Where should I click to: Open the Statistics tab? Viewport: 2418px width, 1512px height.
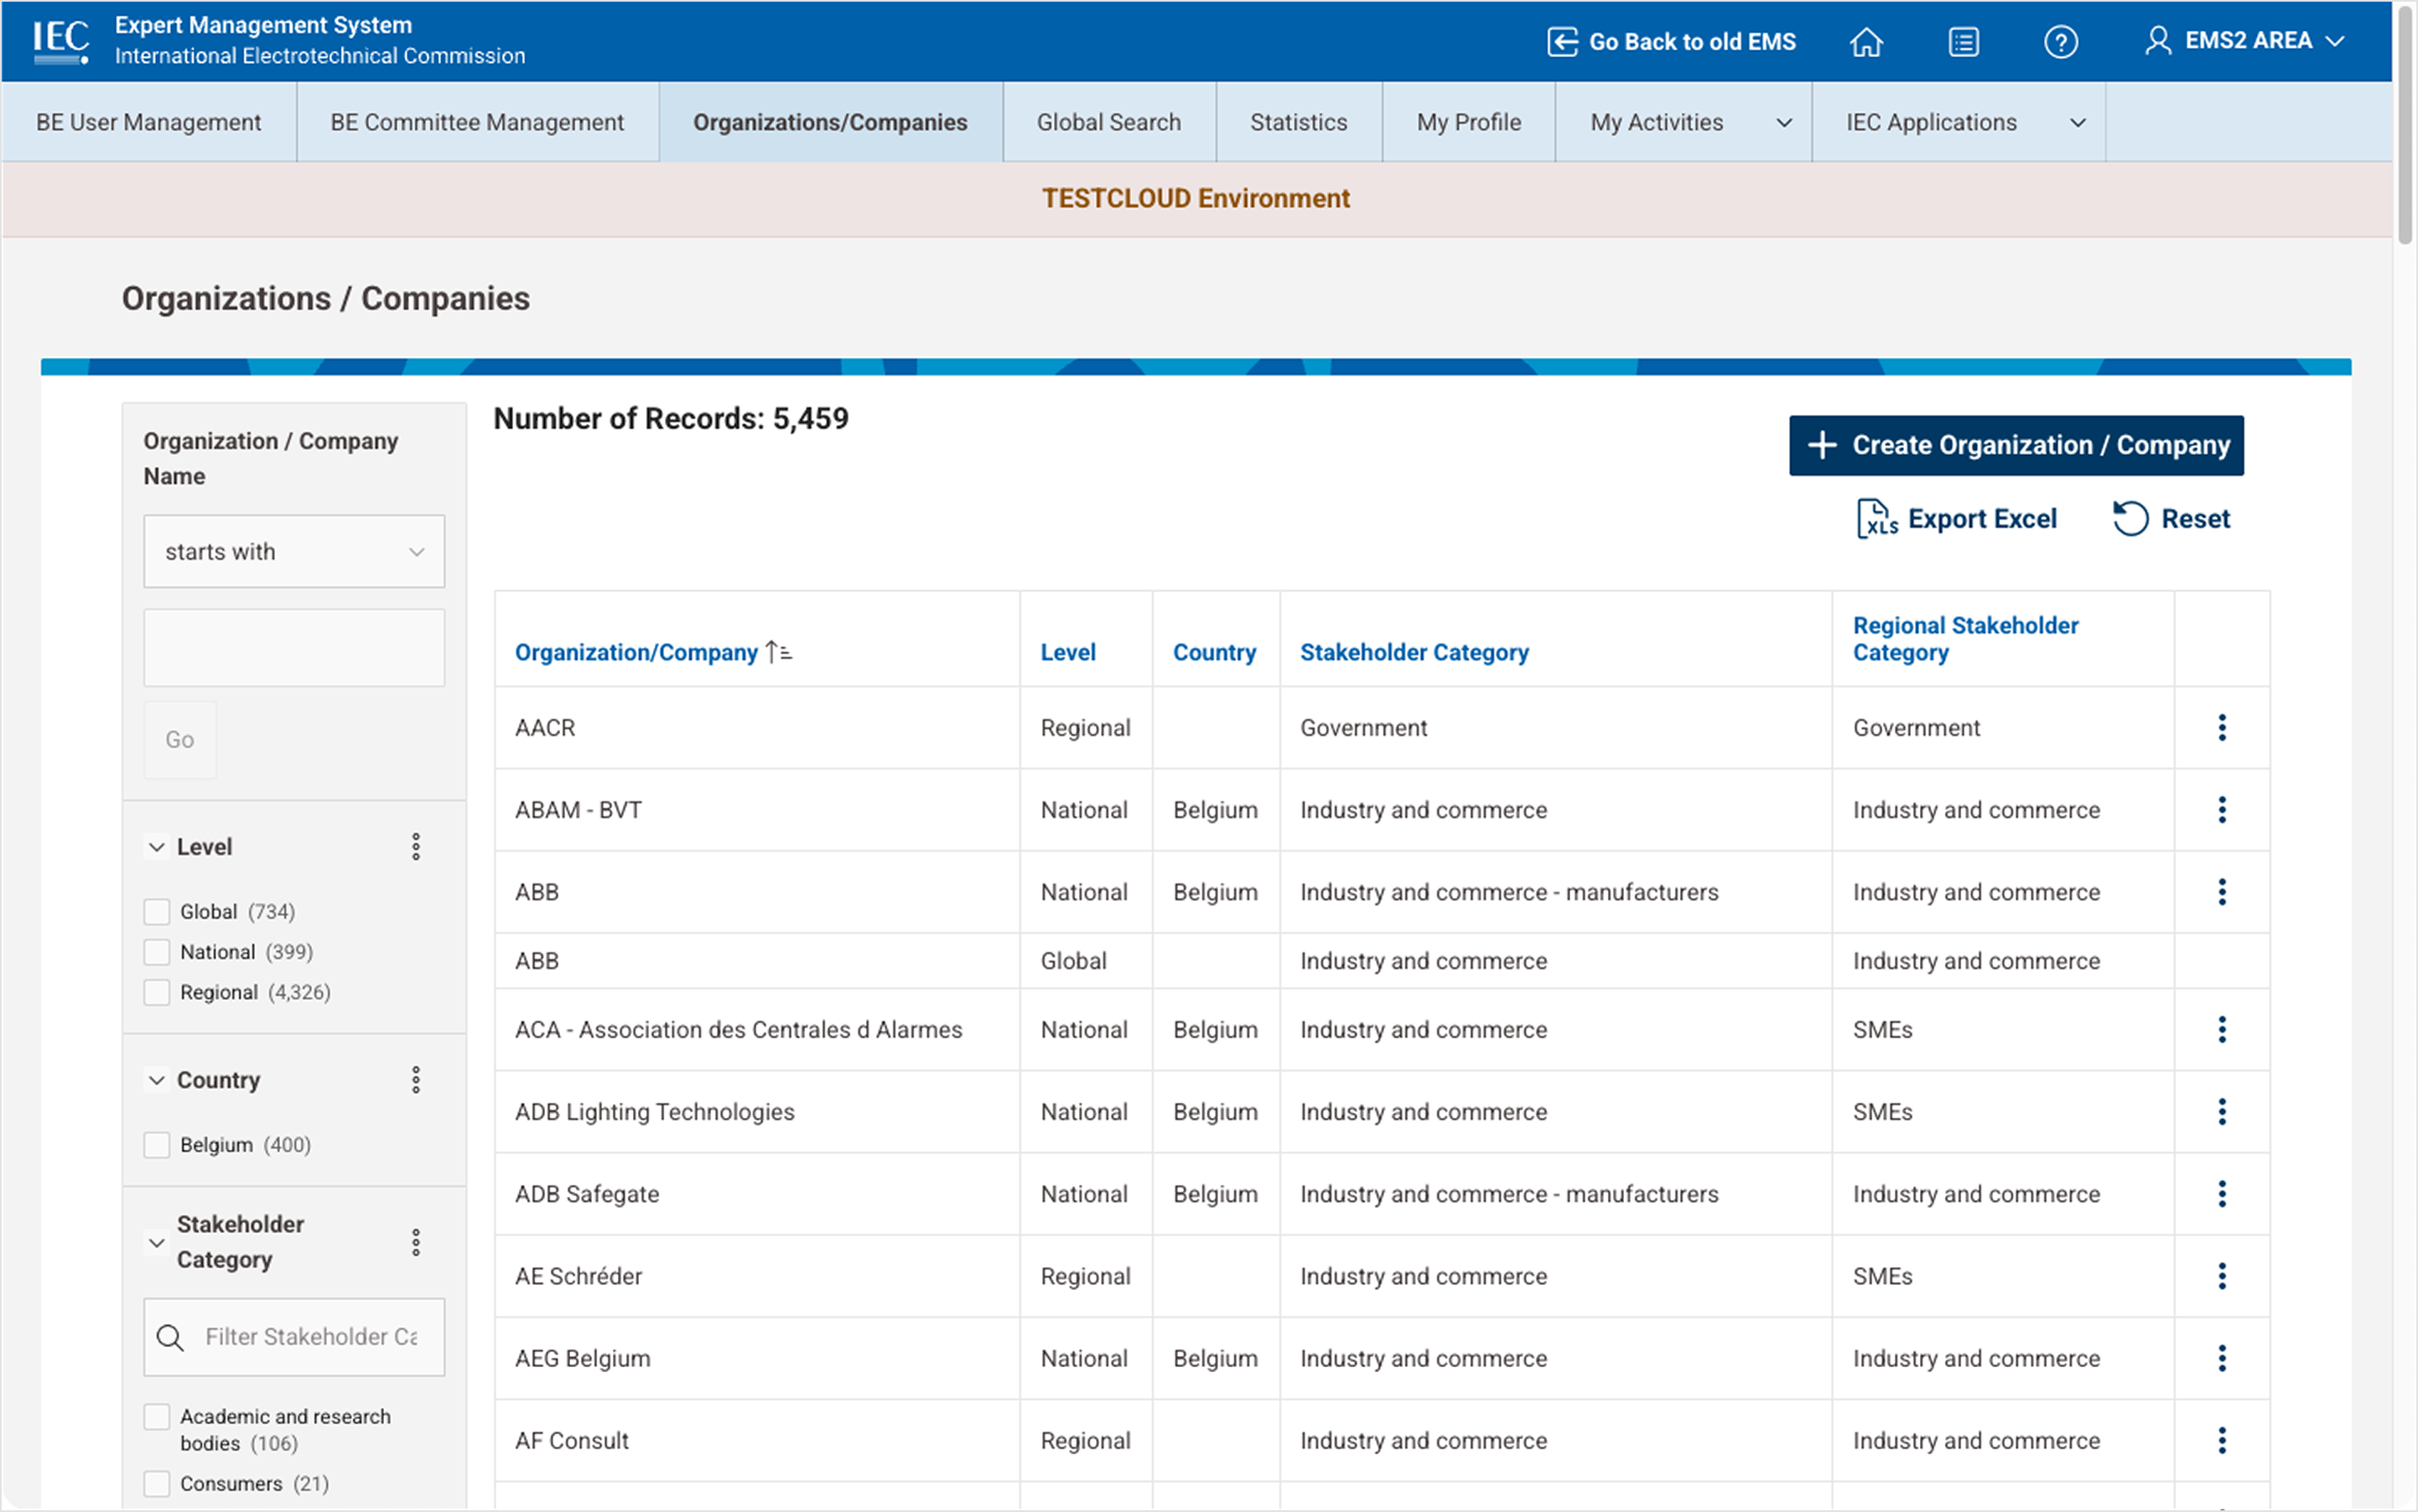[1298, 121]
